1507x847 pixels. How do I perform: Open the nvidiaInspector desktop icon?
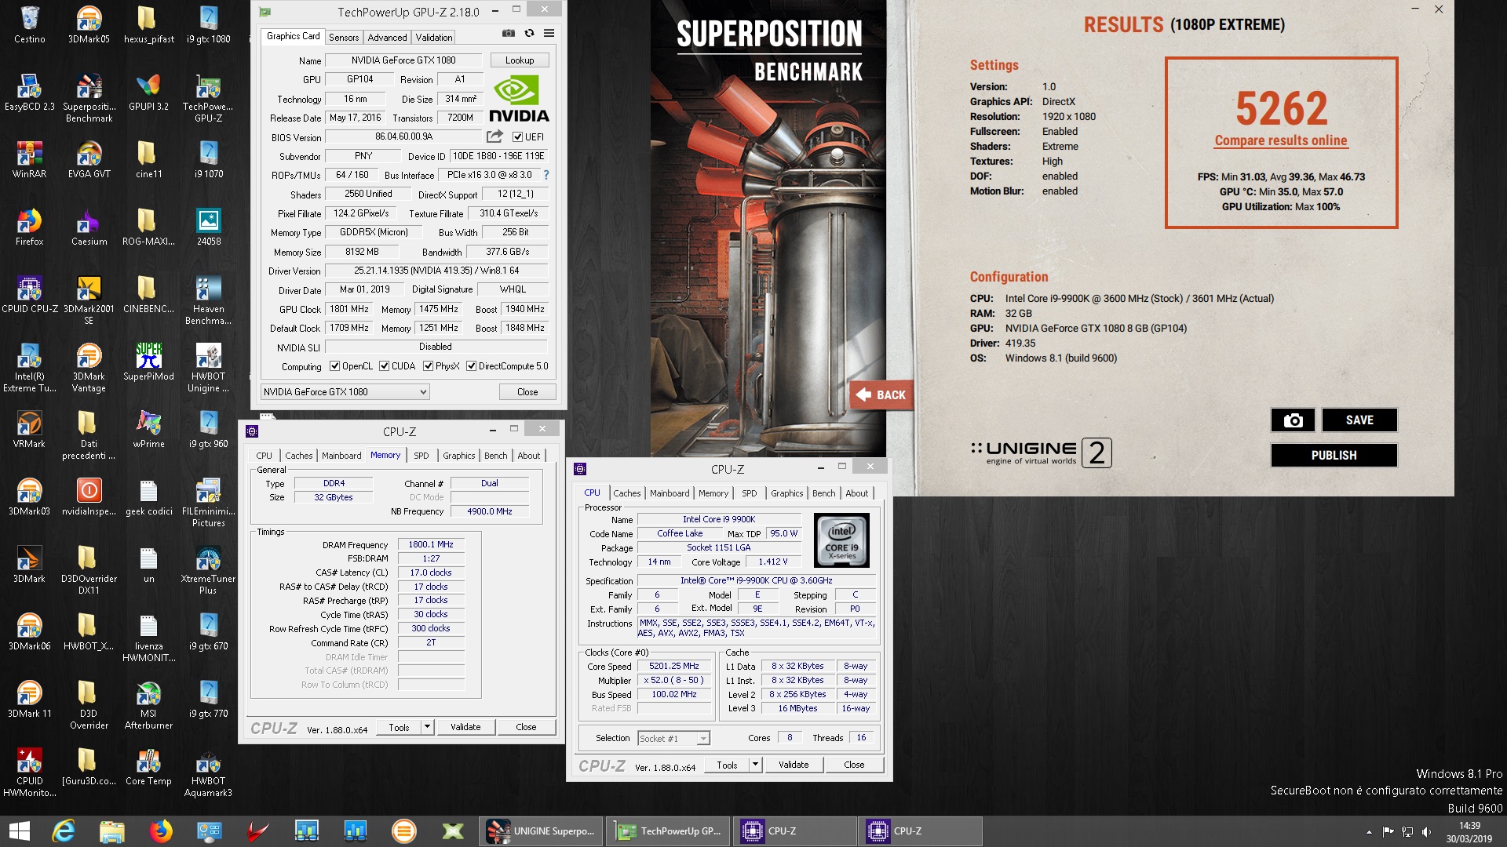click(x=89, y=496)
